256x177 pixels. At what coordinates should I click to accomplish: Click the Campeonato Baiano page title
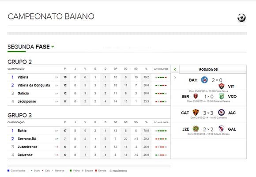(51, 16)
